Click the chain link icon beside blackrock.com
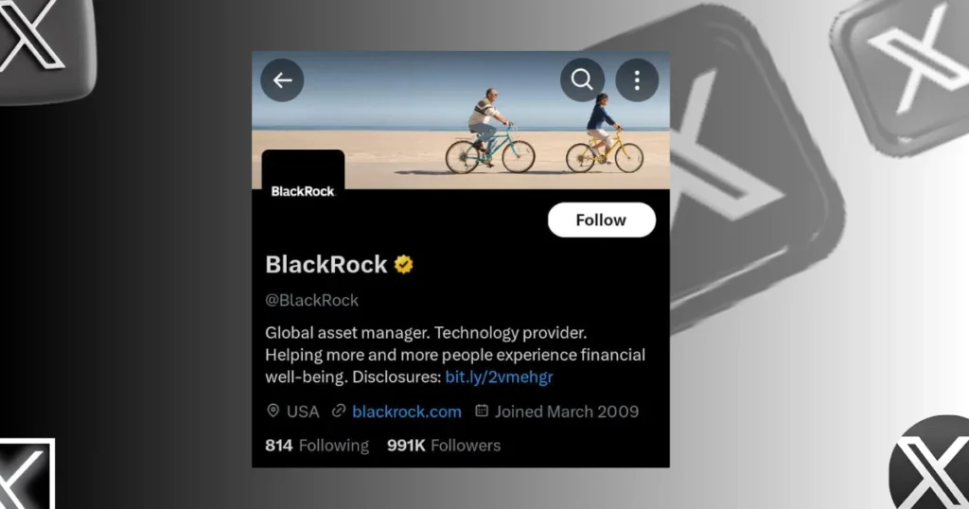Image resolution: width=969 pixels, height=509 pixels. (x=339, y=411)
